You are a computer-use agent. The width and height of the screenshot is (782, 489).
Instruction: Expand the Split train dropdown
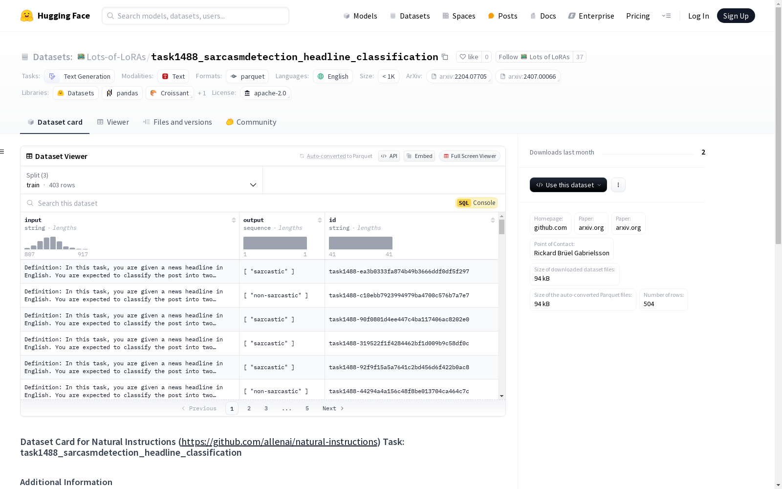tap(142, 180)
